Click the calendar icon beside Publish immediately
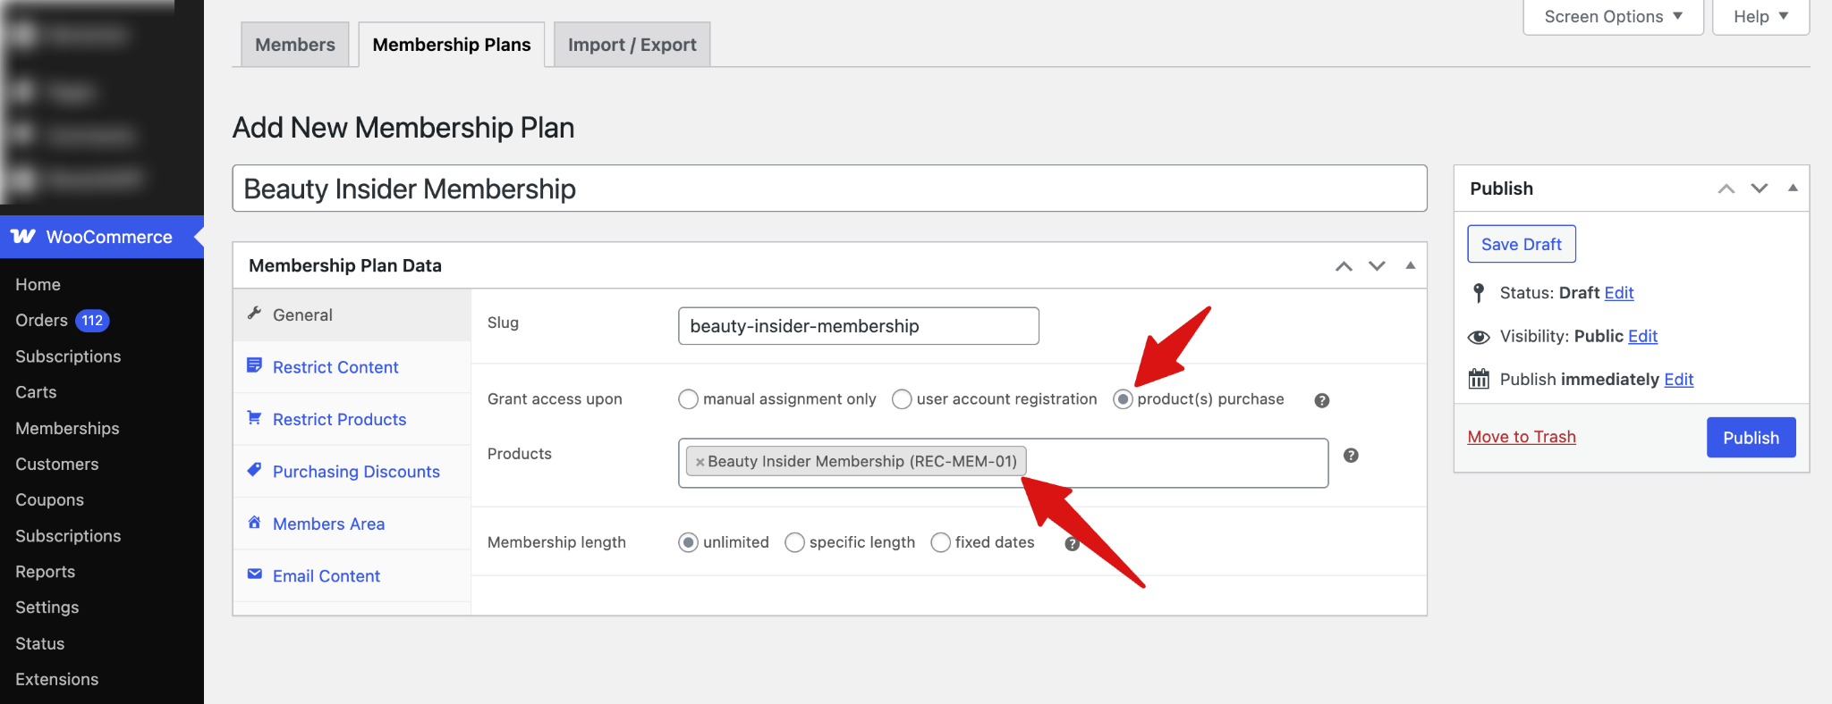The width and height of the screenshot is (1832, 704). [1479, 379]
